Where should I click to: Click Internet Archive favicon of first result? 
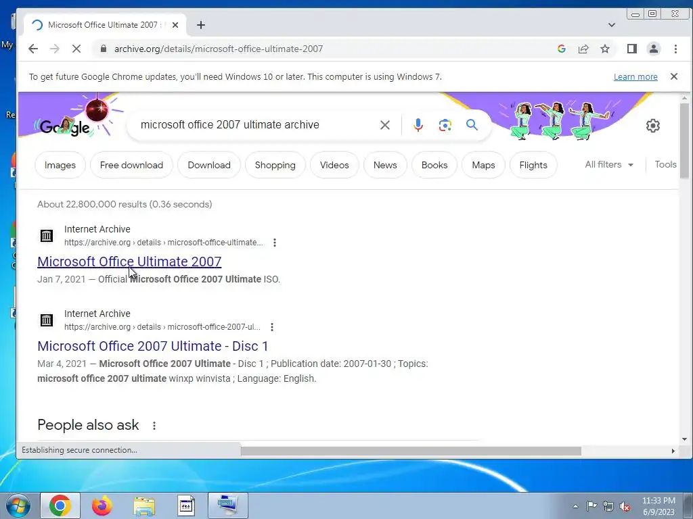pos(47,236)
